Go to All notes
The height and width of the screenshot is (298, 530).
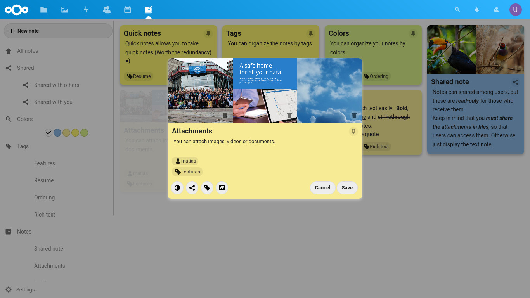[x=28, y=50]
